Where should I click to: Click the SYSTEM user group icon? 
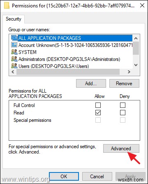click(x=14, y=52)
